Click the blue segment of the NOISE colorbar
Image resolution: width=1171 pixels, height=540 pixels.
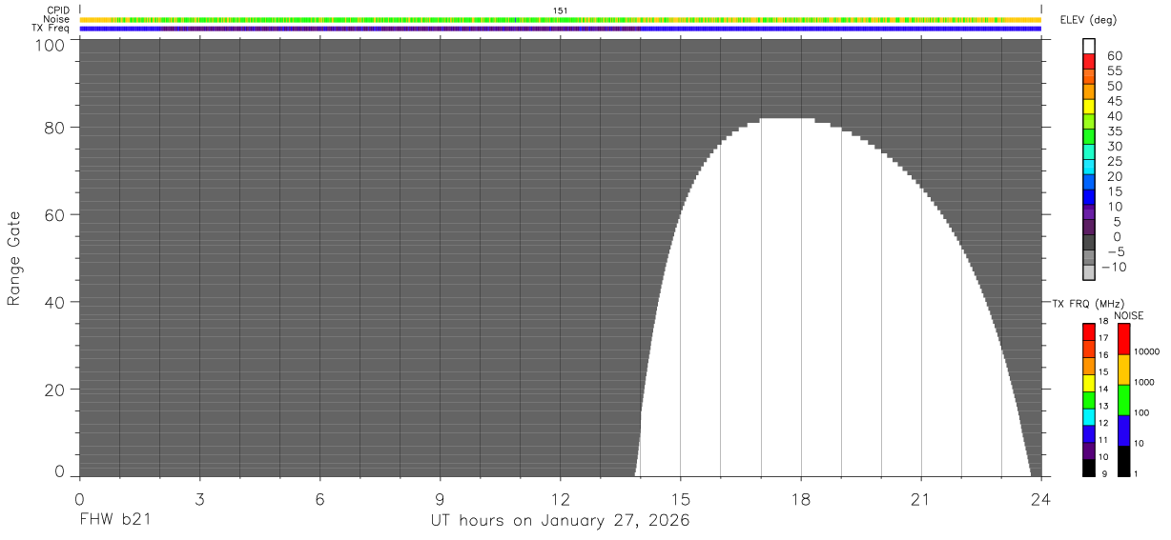point(1123,430)
